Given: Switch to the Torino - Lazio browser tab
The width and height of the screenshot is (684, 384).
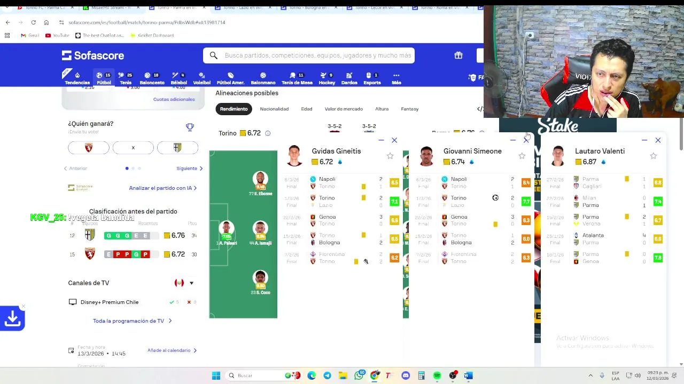Looking at the screenshot, I should pyautogui.click(x=243, y=7).
